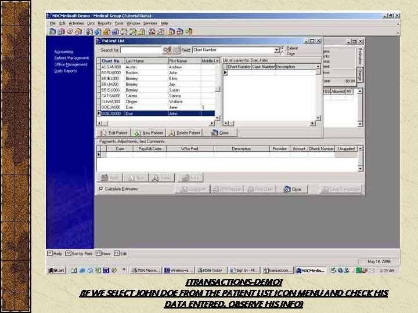Click Close button in transaction window

pyautogui.click(x=292, y=189)
